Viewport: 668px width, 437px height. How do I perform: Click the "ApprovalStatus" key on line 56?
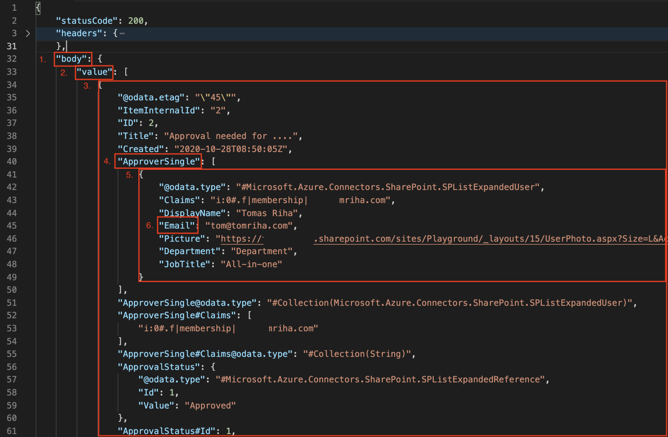(159, 367)
